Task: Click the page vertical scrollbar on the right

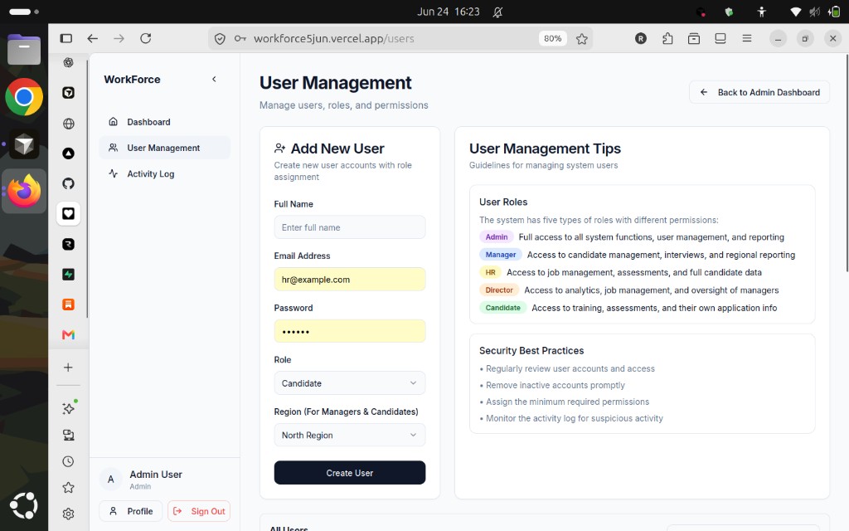Action: [x=847, y=163]
